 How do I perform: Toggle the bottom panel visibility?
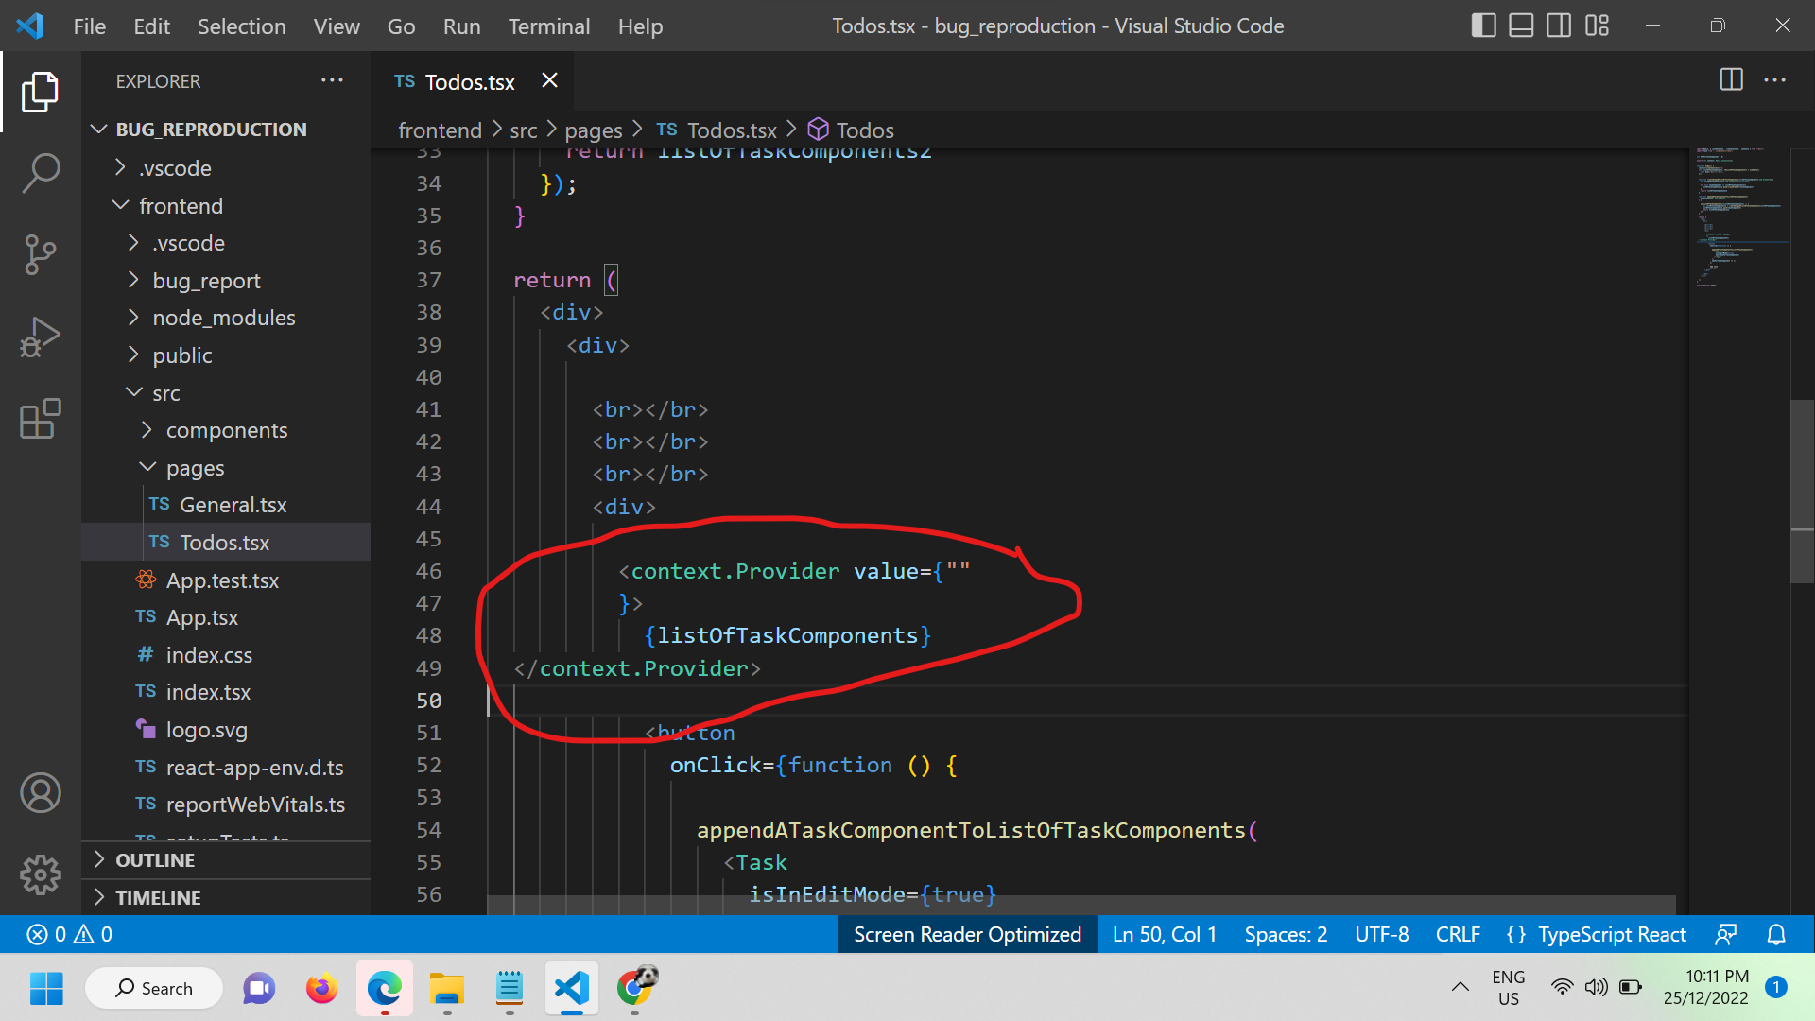pyautogui.click(x=1521, y=26)
